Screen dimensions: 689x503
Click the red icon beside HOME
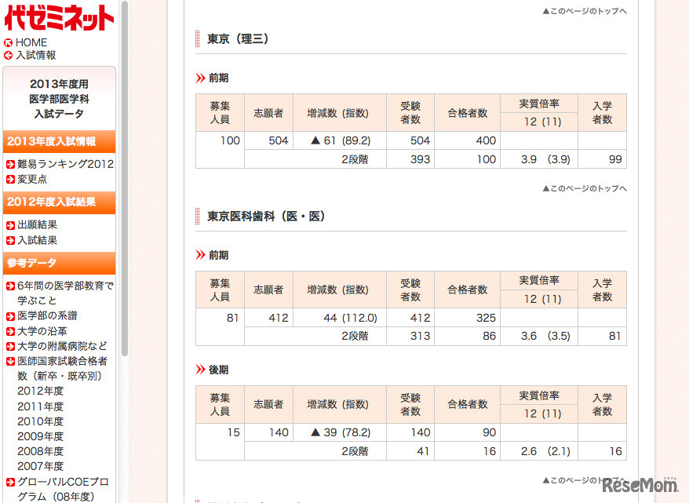9,43
